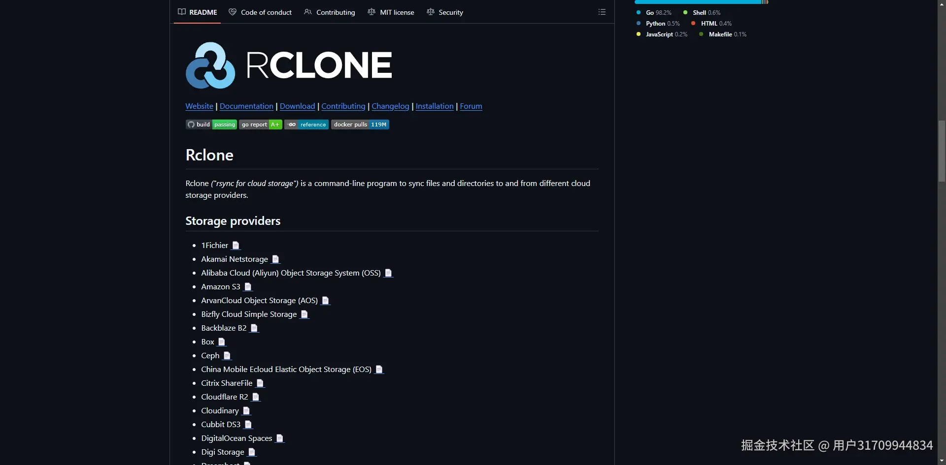Click the go report A+ badge
The width and height of the screenshot is (946, 465).
click(261, 124)
